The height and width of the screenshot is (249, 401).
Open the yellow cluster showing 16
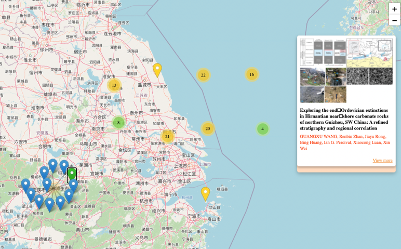(x=251, y=74)
